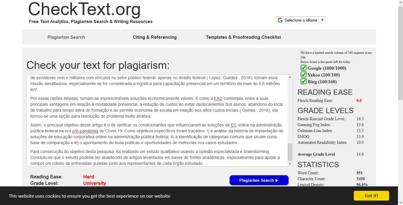Click the Check your text for plagiarism heading

(x=98, y=65)
